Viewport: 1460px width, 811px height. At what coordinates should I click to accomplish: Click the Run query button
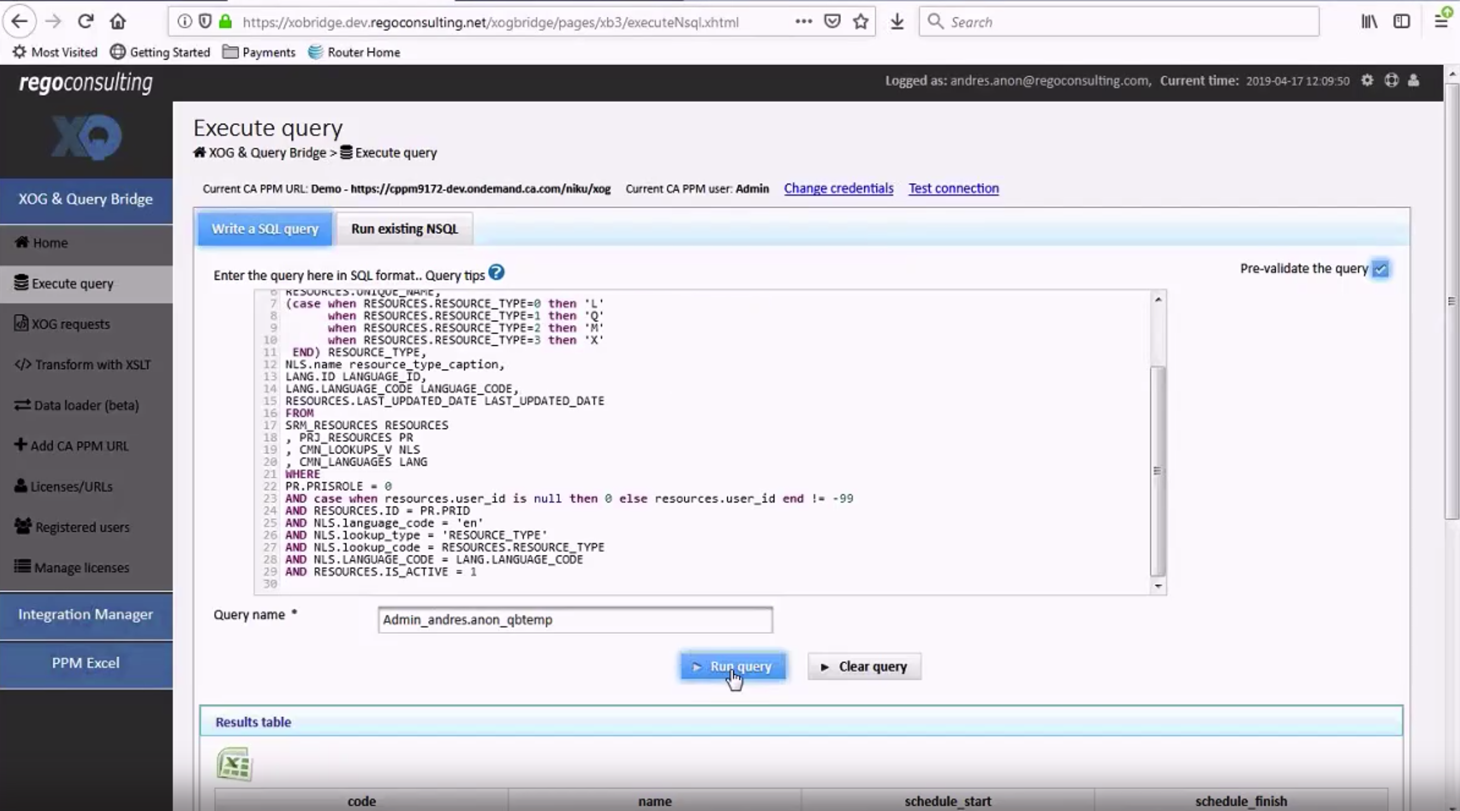(732, 666)
